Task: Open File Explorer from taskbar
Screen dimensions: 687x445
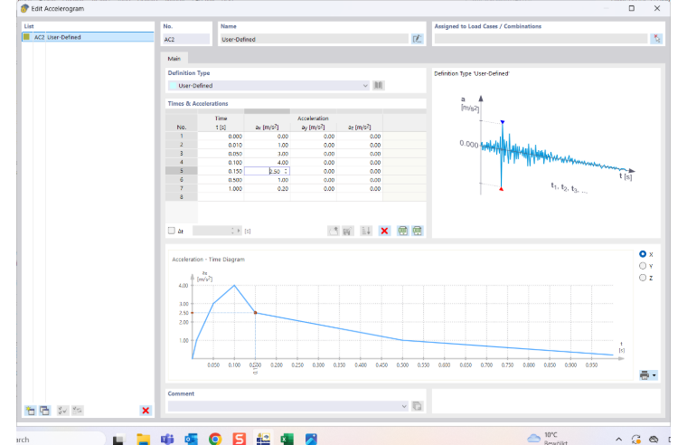Action: [143, 439]
